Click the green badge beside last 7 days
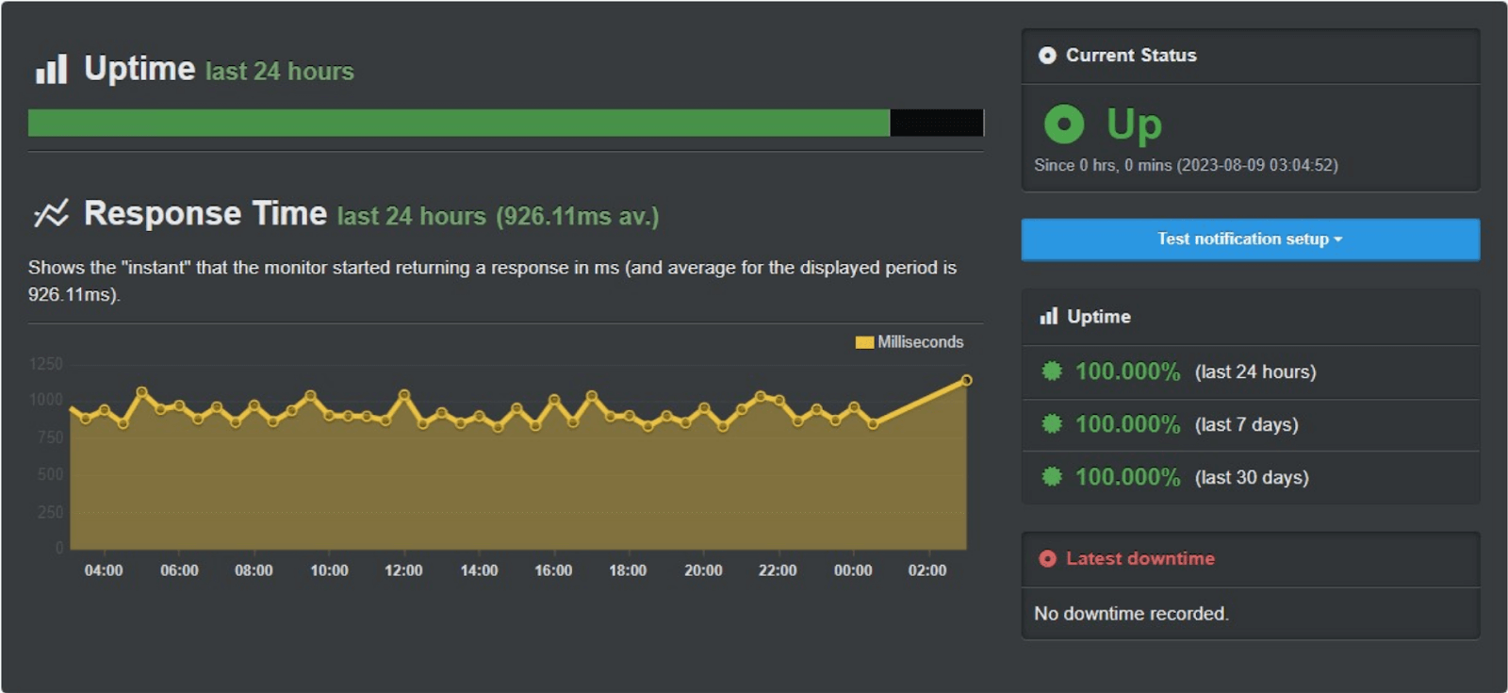This screenshot has width=1508, height=693. point(1052,423)
